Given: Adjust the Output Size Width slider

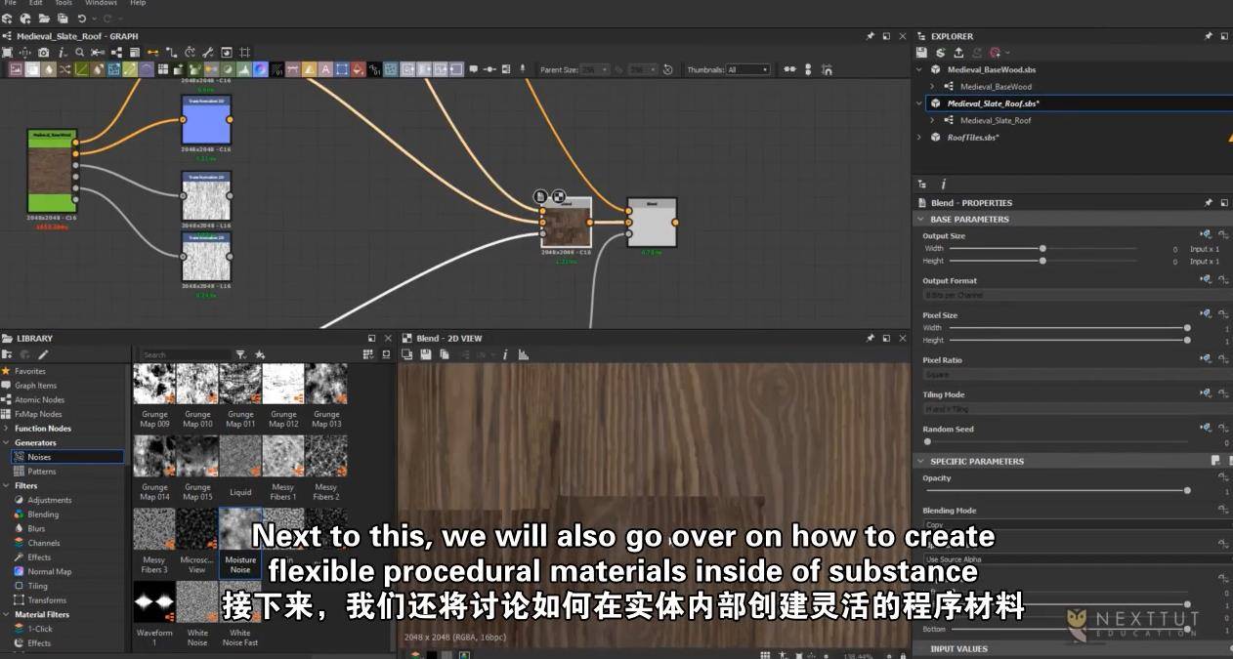Looking at the screenshot, I should (1042, 249).
